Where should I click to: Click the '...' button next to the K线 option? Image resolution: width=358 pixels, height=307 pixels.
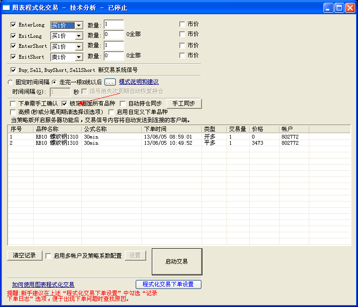click(110, 82)
